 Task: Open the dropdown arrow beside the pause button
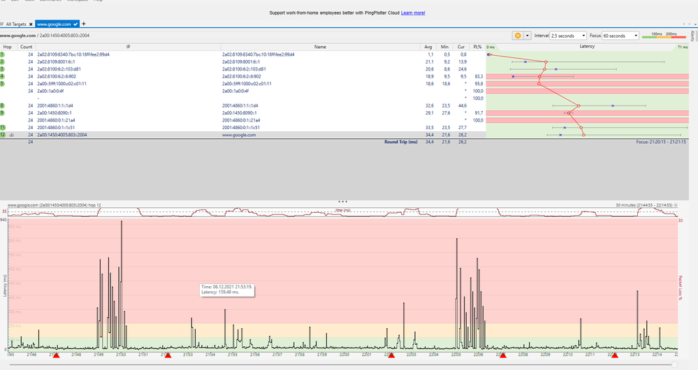[528, 35]
